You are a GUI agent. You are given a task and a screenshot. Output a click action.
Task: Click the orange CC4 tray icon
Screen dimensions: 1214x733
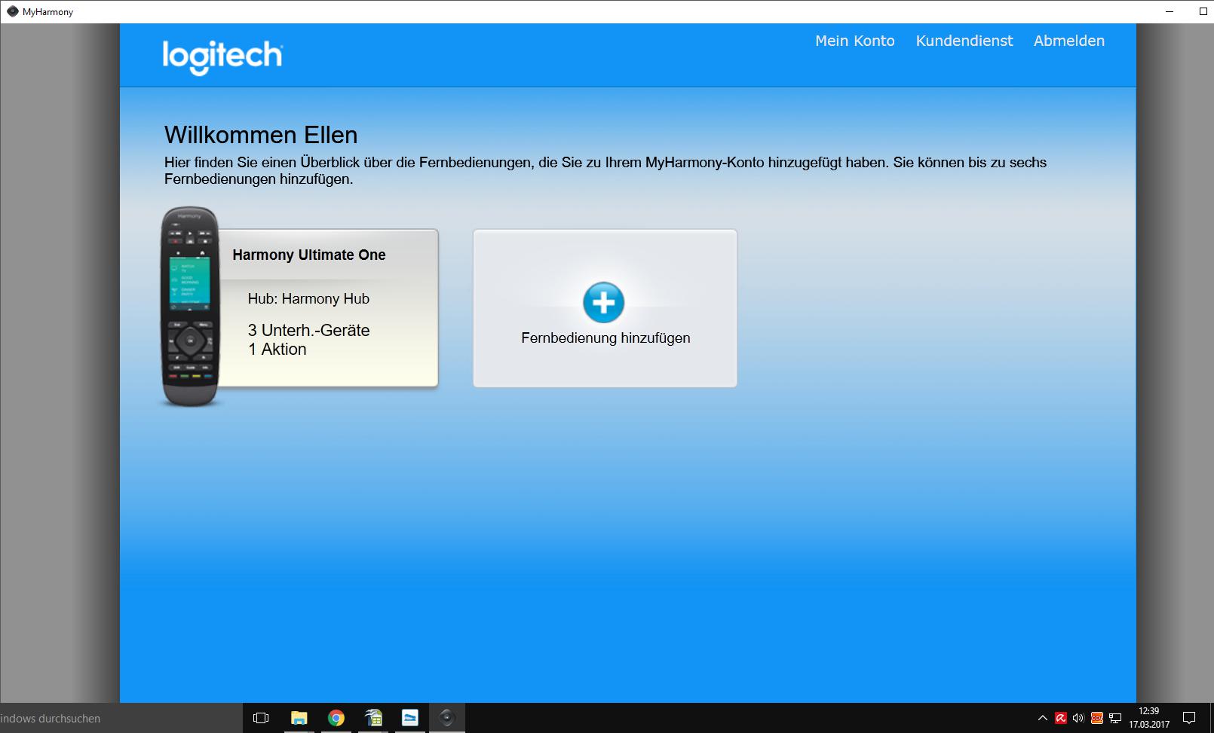1097,718
